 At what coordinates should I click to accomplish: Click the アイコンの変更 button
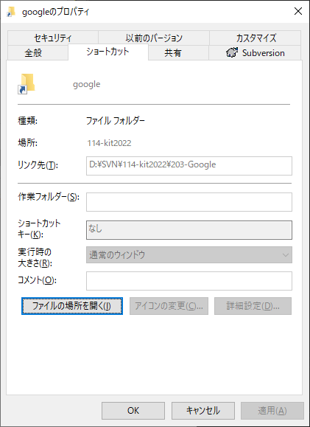tap(169, 306)
